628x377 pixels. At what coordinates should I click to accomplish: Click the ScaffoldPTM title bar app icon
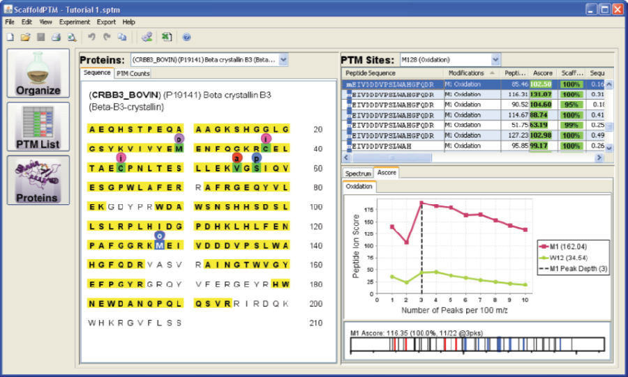(8, 9)
